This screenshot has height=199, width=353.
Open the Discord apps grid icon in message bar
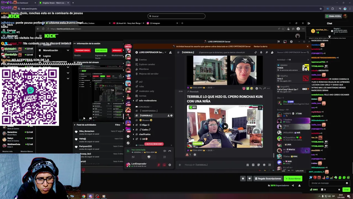pyautogui.click(x=270, y=165)
